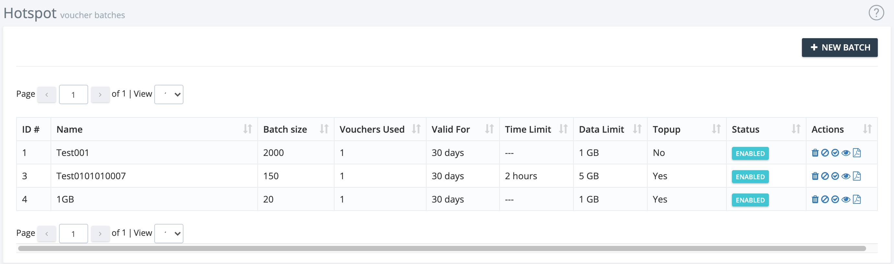Sort table by Time Limit column
The height and width of the screenshot is (264, 894).
563,129
